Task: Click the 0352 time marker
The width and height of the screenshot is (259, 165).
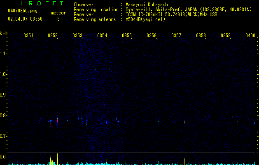Action: pyautogui.click(x=53, y=35)
